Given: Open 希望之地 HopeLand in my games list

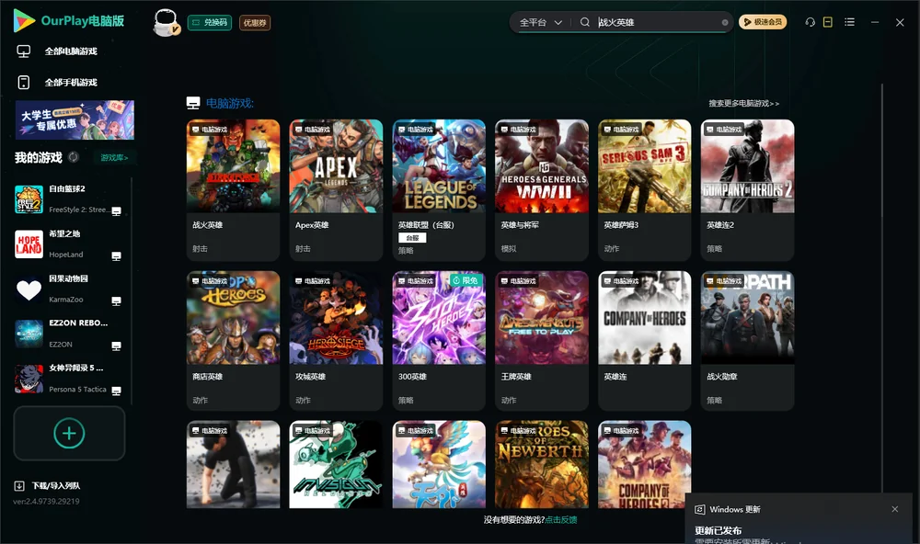Looking at the screenshot, I should pos(69,244).
